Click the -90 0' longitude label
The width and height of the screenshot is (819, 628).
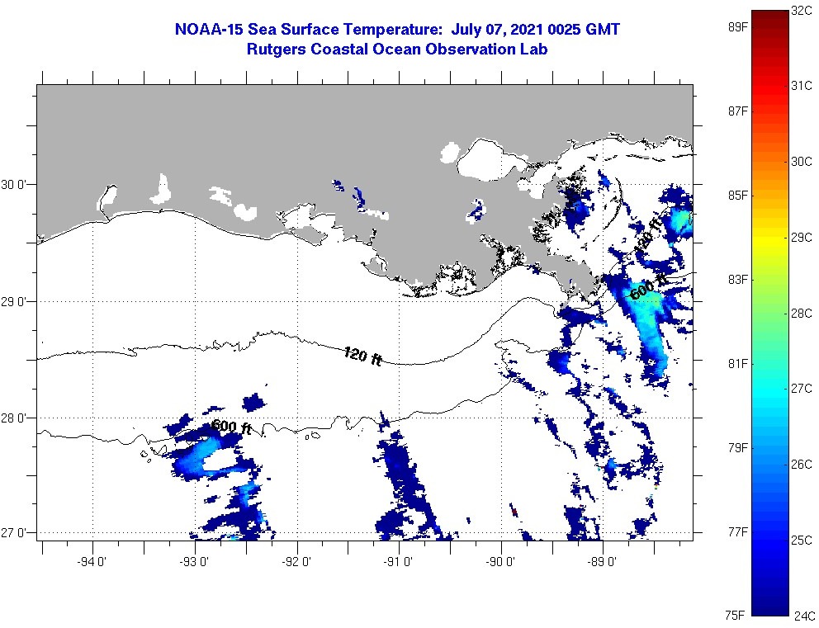[500, 562]
